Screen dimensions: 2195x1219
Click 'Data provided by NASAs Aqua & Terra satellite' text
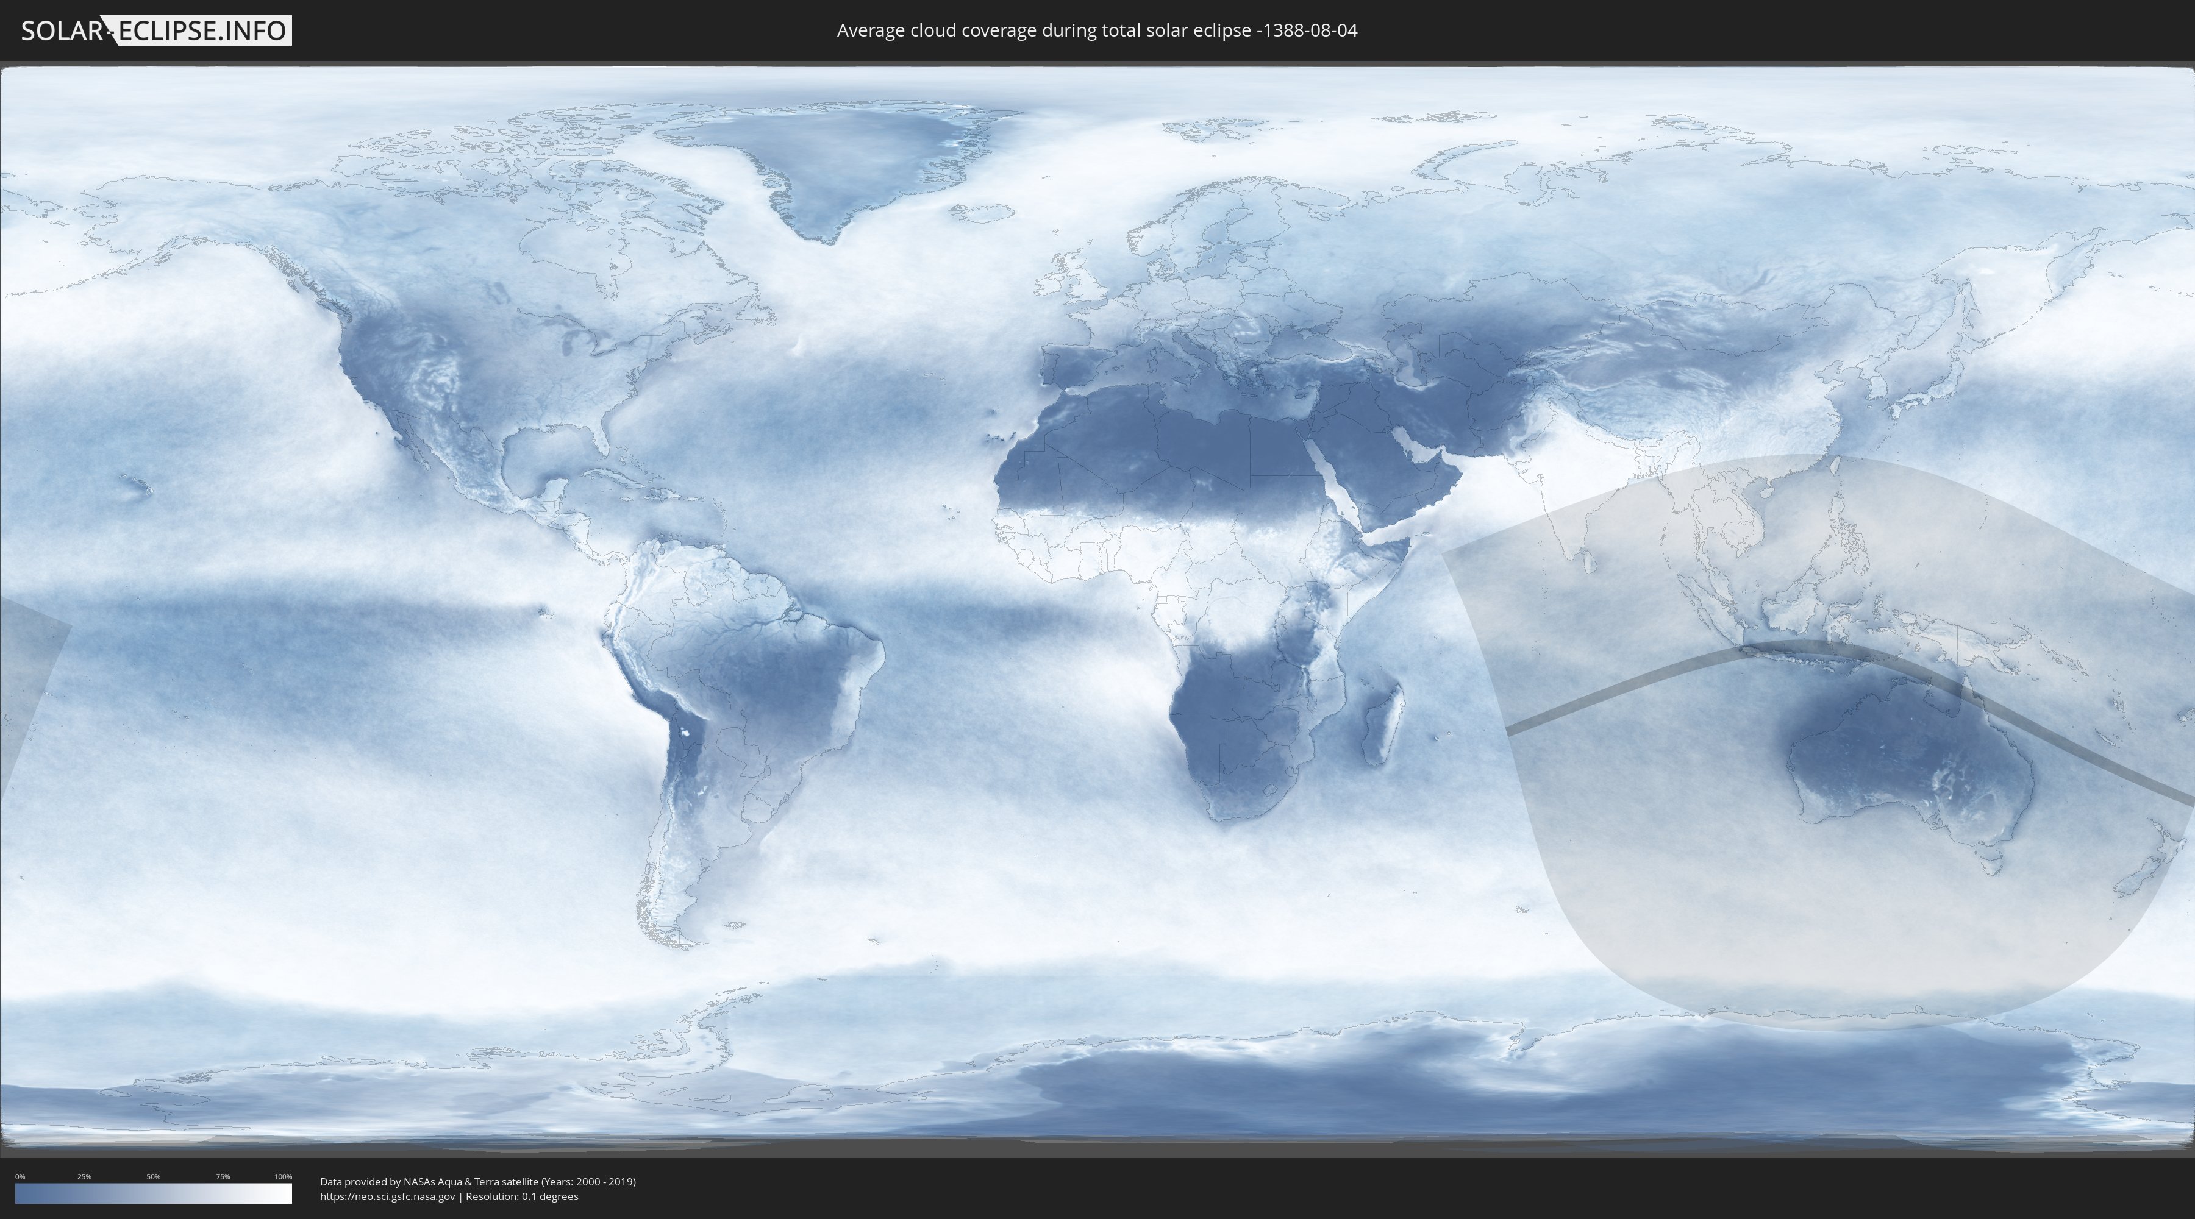tap(429, 1182)
